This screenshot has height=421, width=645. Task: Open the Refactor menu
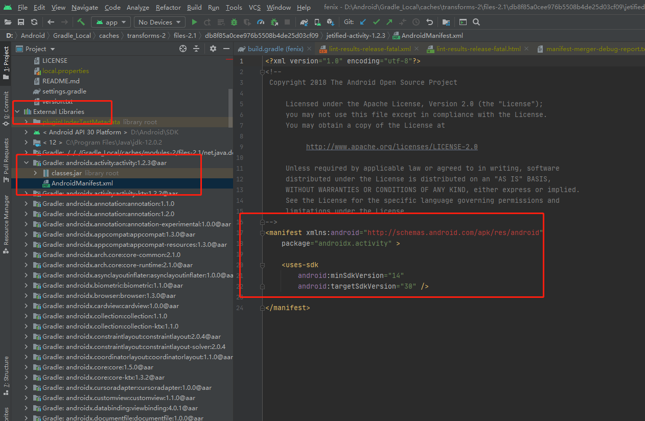168,7
